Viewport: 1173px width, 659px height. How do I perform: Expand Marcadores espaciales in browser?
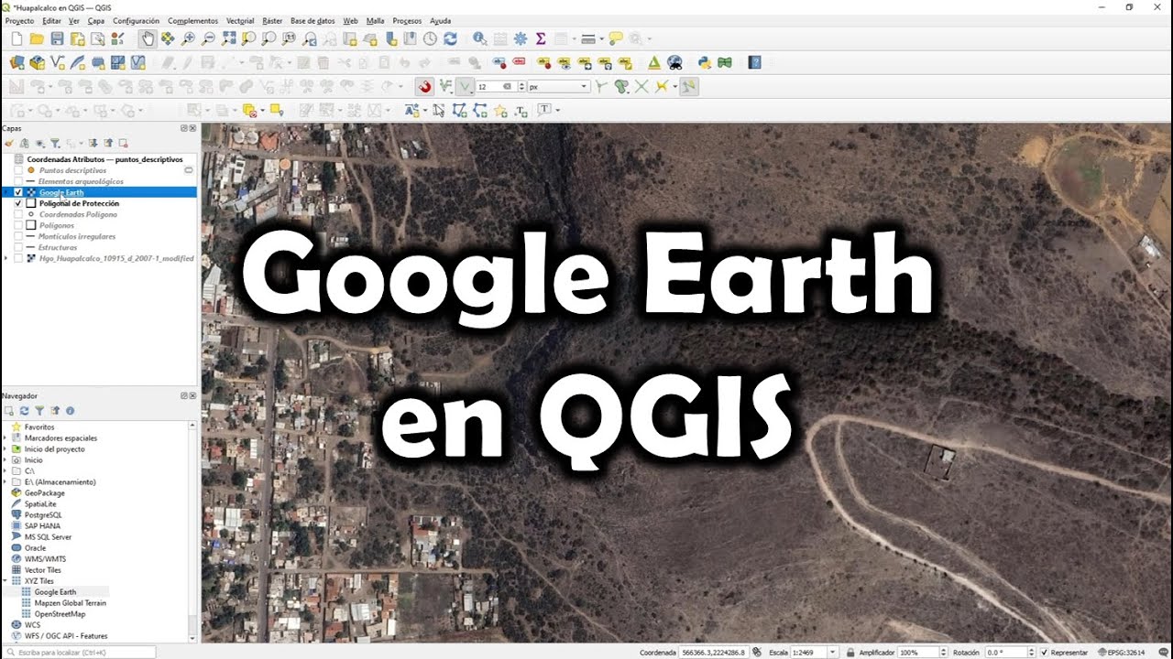pos(5,438)
